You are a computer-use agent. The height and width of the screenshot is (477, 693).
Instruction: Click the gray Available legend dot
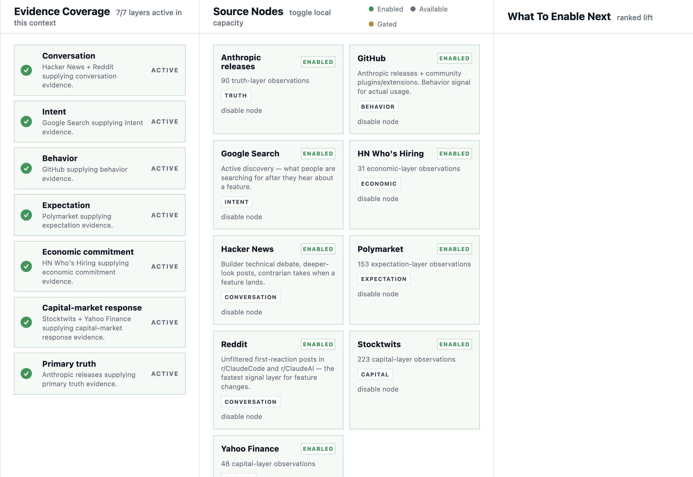click(413, 9)
